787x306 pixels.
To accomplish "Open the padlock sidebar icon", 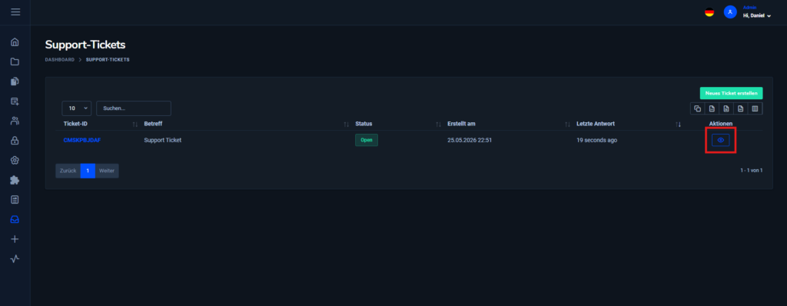I will 15,141.
